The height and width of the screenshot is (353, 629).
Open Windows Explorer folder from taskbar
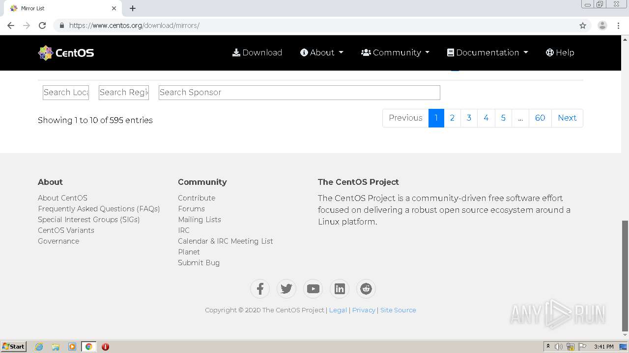tap(56, 347)
